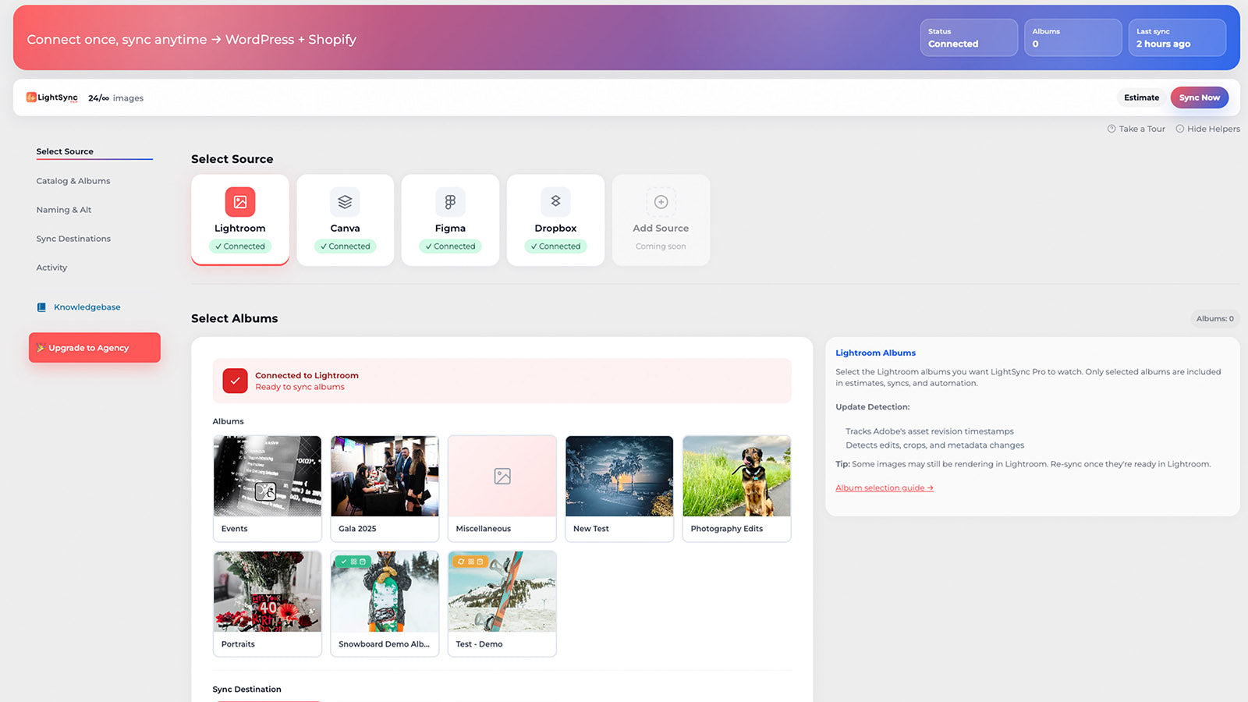Select the Lightroom source icon
Screen dimensions: 1248x702
239,202
